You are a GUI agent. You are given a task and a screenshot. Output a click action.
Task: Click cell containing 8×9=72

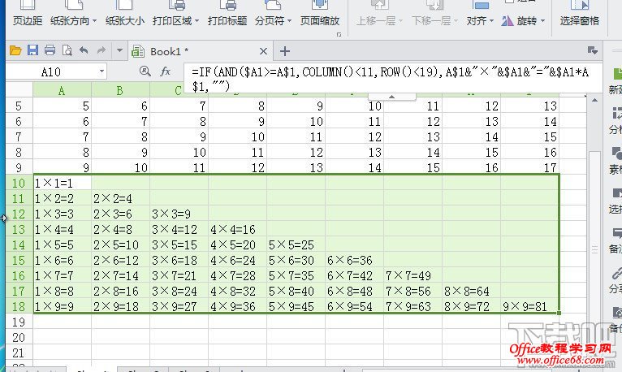point(471,306)
